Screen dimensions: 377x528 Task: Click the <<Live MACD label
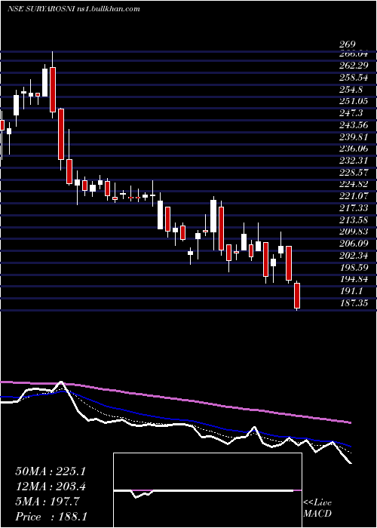(x=317, y=508)
